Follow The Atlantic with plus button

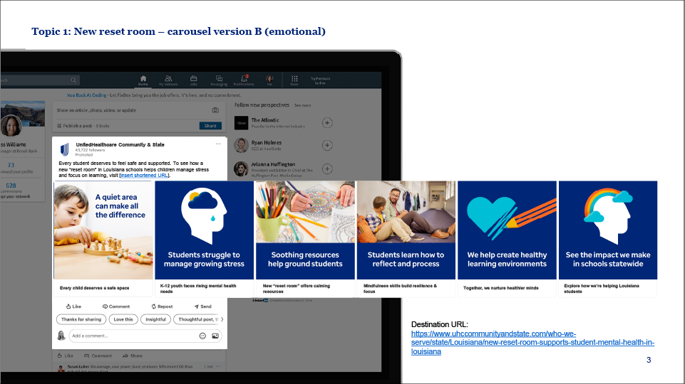[x=327, y=123]
